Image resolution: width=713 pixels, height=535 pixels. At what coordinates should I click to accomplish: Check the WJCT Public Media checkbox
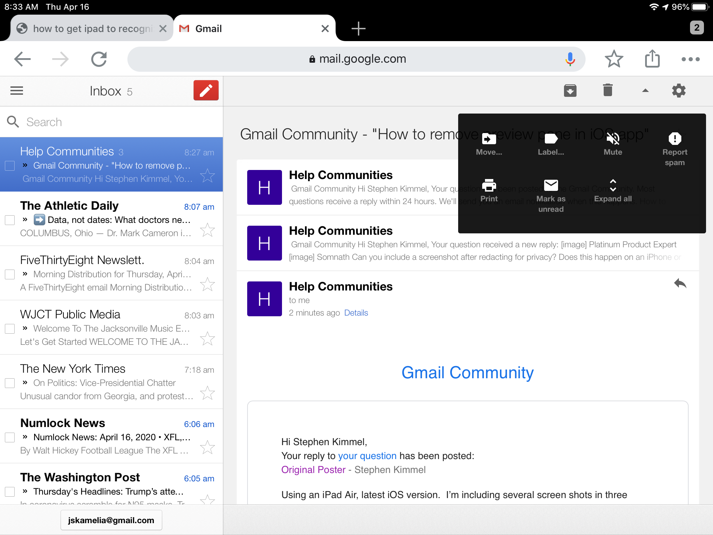point(10,329)
